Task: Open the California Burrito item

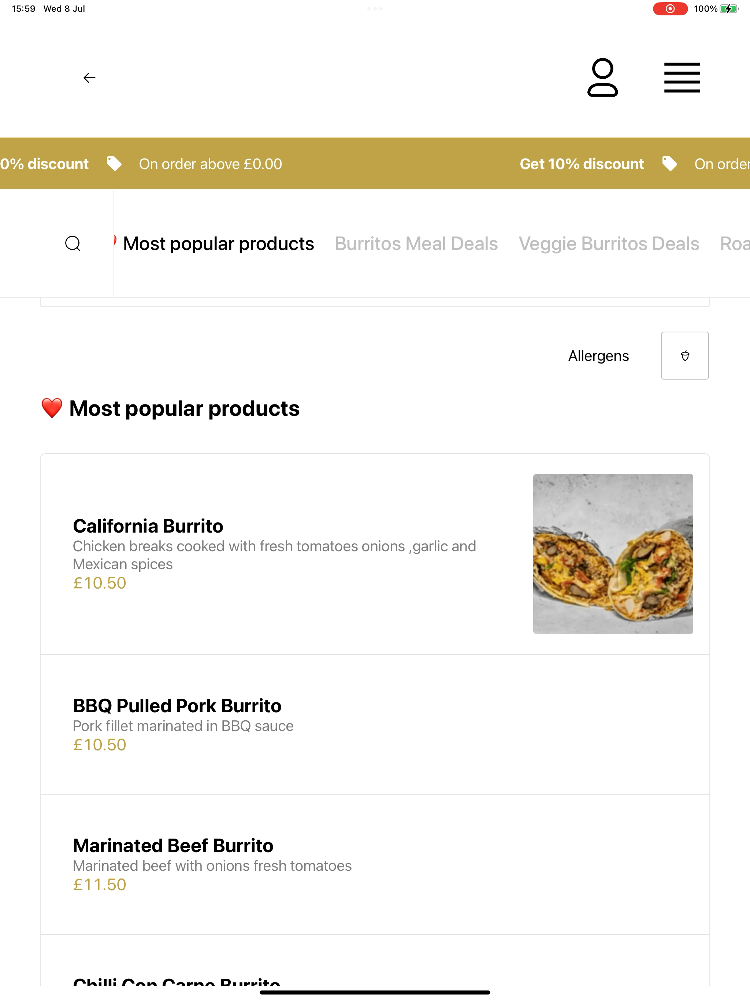Action: [375, 554]
